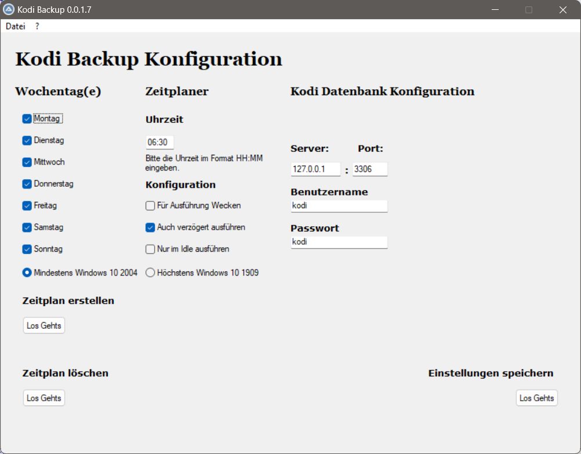Click the Wochentag(e) heading
Screen dimensions: 581x454
[x=58, y=92]
